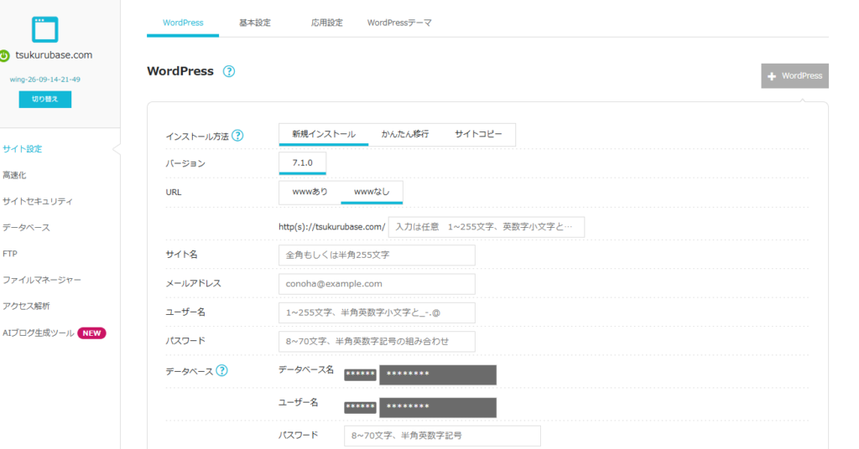Open ファイルマネージャー in sidebar
This screenshot has height=449, width=859.
pos(42,280)
